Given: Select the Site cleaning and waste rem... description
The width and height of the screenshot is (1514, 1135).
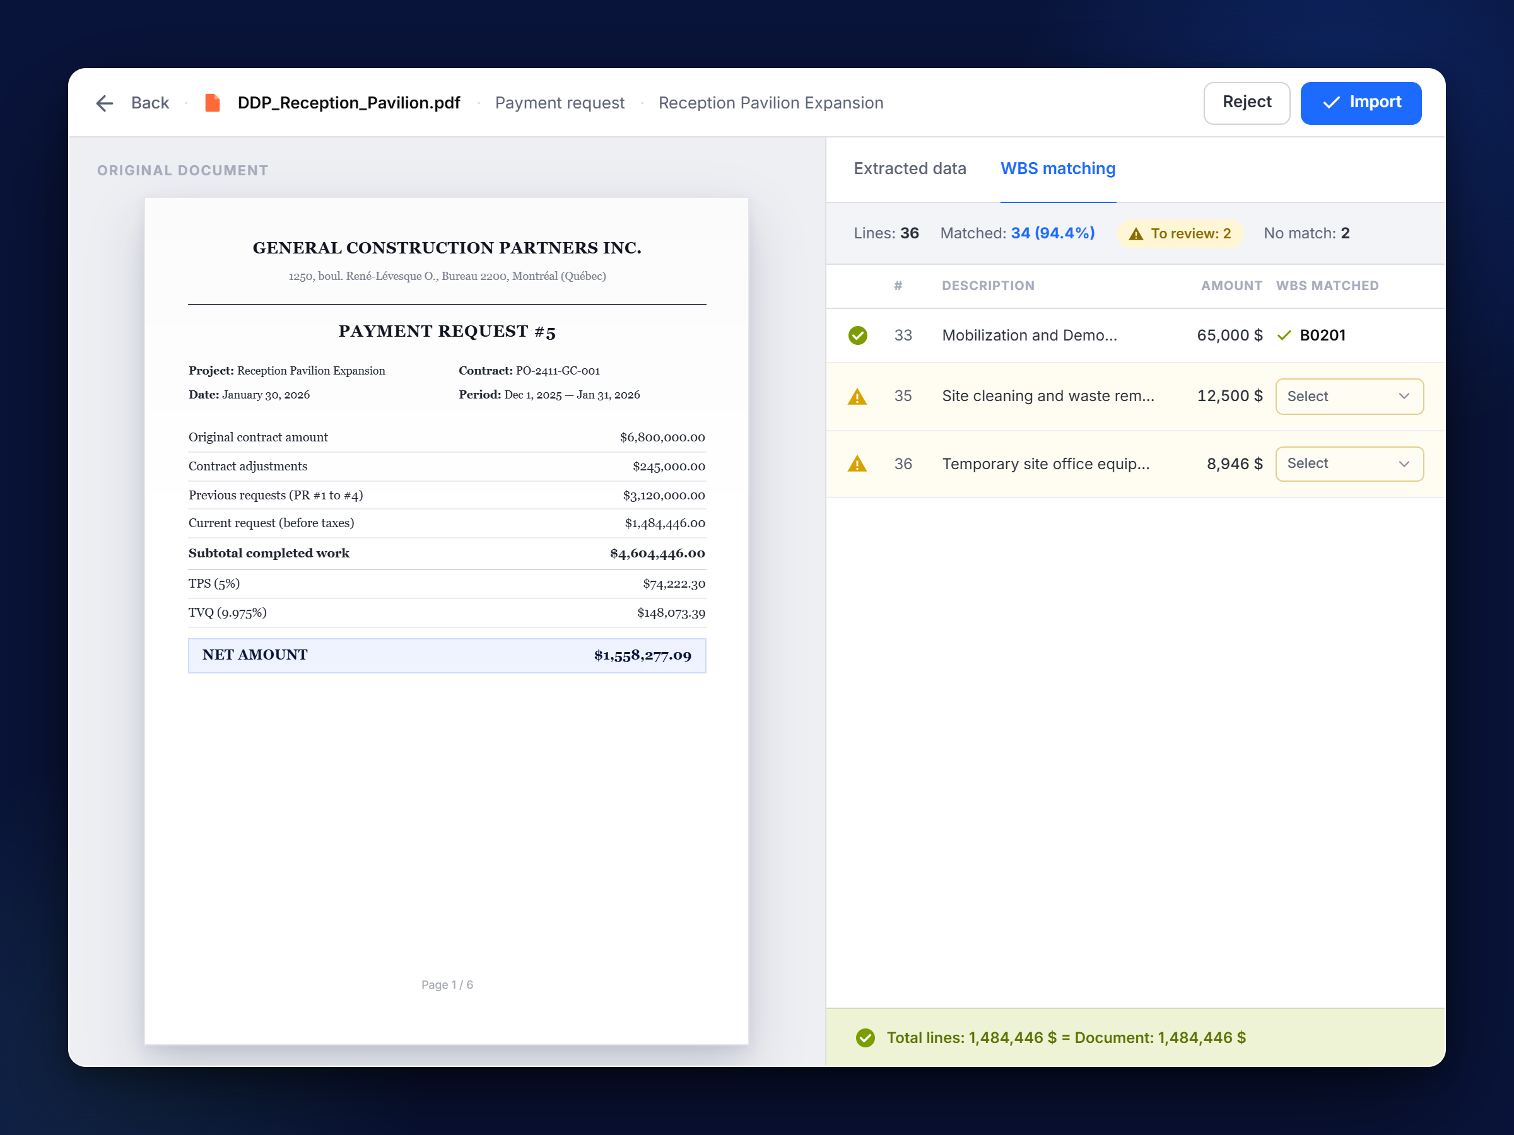Looking at the screenshot, I should coord(1048,396).
